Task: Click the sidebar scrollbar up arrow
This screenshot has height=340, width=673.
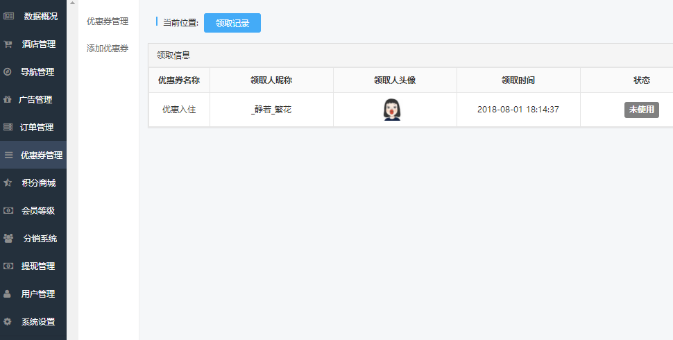Action: pos(72,3)
